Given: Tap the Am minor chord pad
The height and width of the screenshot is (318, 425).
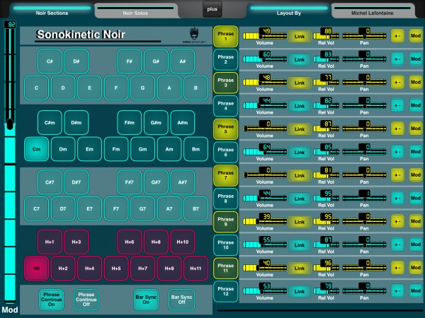Looking at the screenshot, I should pos(169,149).
